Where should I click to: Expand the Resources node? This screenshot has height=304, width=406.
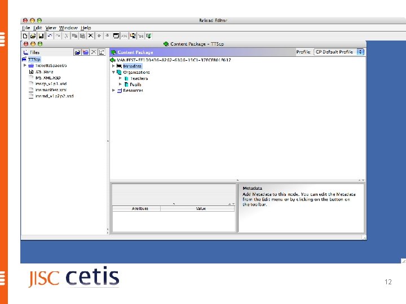[113, 90]
